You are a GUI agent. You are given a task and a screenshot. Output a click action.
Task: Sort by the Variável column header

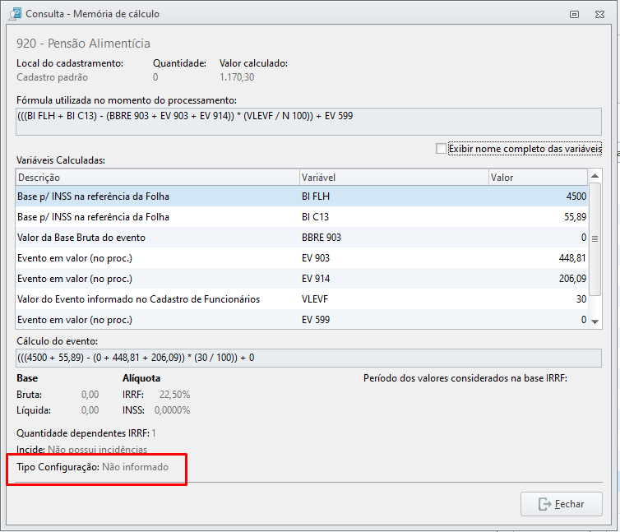394,178
